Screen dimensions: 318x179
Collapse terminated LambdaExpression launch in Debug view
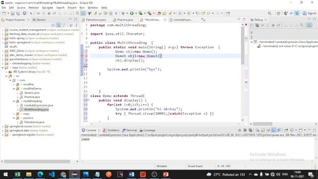click(x=251, y=42)
